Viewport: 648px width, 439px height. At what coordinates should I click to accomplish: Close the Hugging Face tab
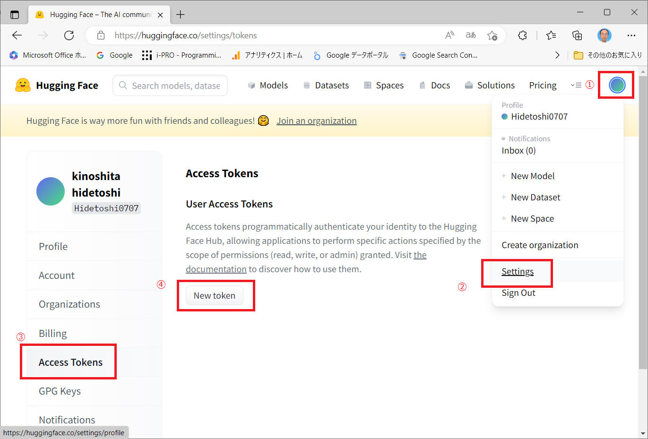point(160,15)
